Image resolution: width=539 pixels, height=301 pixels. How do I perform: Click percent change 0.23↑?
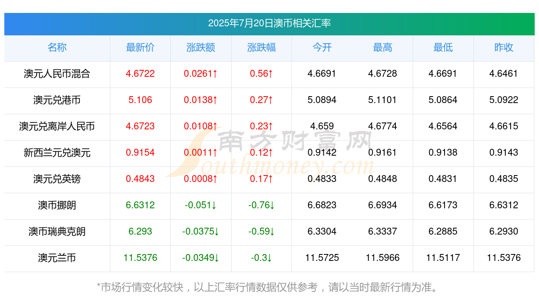[x=261, y=126]
